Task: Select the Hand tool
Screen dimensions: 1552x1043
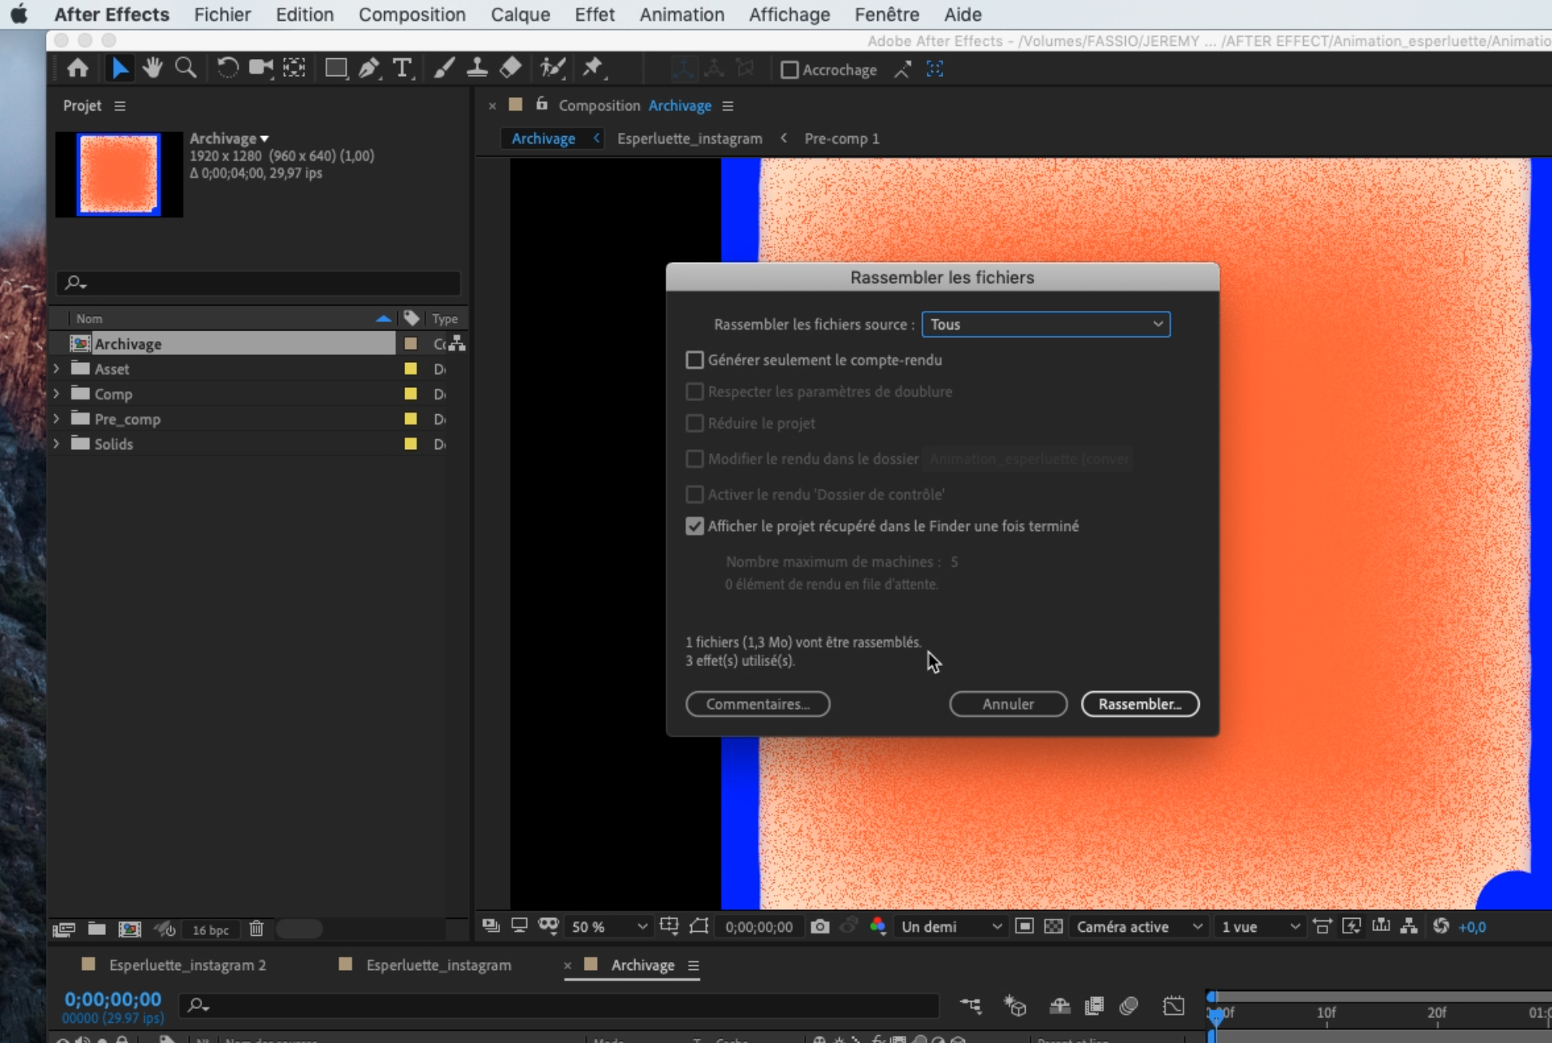Action: pyautogui.click(x=152, y=69)
